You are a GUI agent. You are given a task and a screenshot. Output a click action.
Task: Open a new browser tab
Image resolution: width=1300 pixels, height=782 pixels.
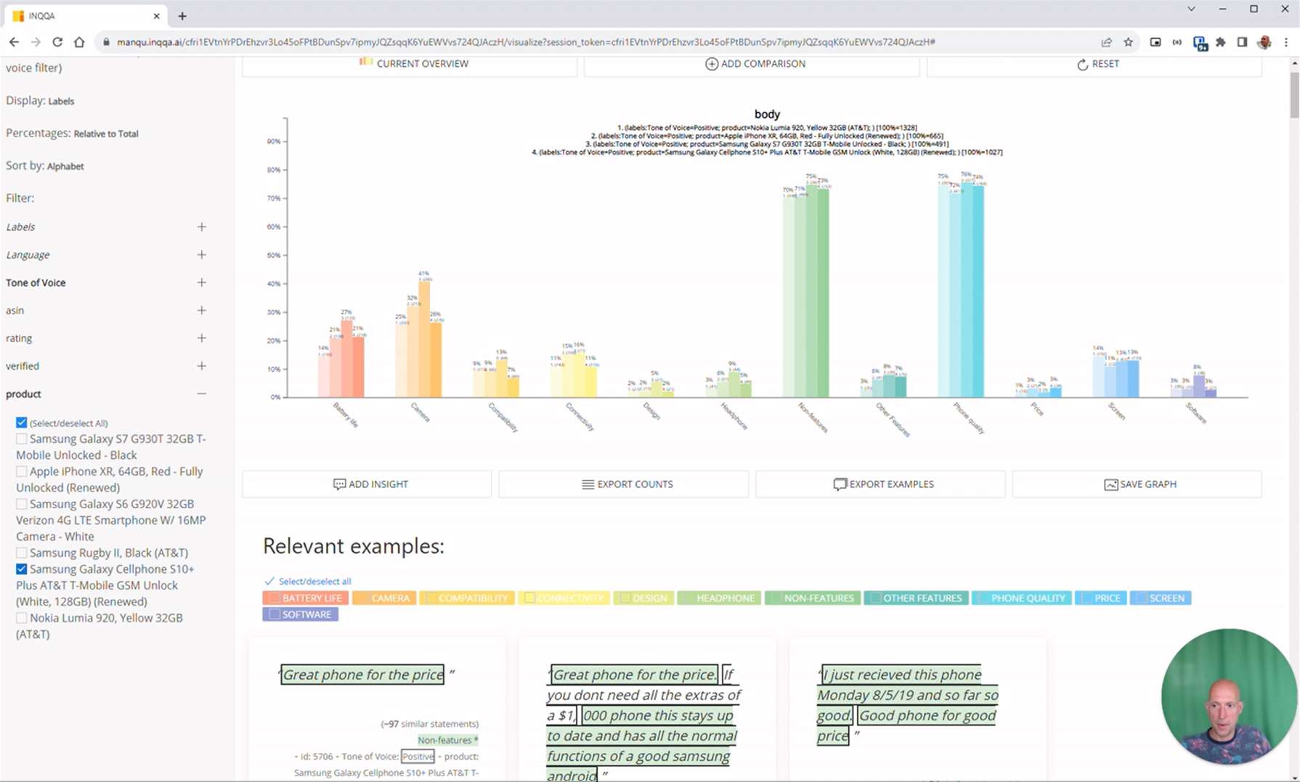(182, 15)
